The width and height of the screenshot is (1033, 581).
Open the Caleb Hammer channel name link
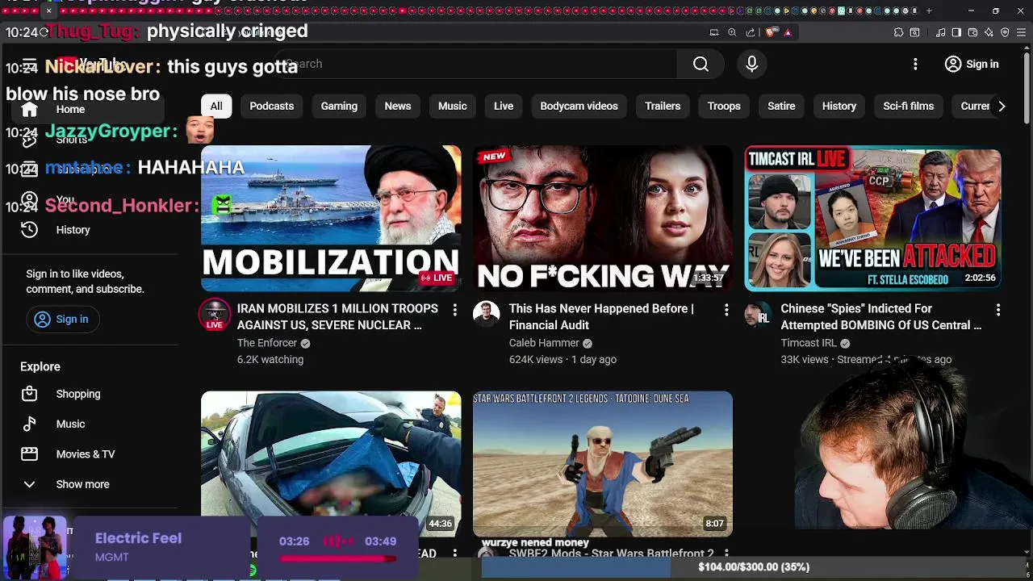coord(544,343)
